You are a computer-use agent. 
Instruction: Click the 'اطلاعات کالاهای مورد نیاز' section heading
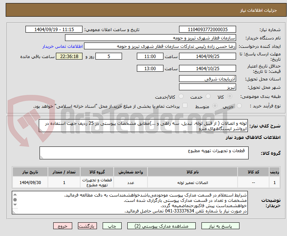253,137
